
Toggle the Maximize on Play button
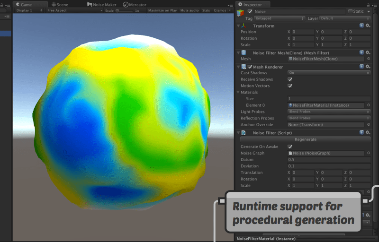coord(162,10)
